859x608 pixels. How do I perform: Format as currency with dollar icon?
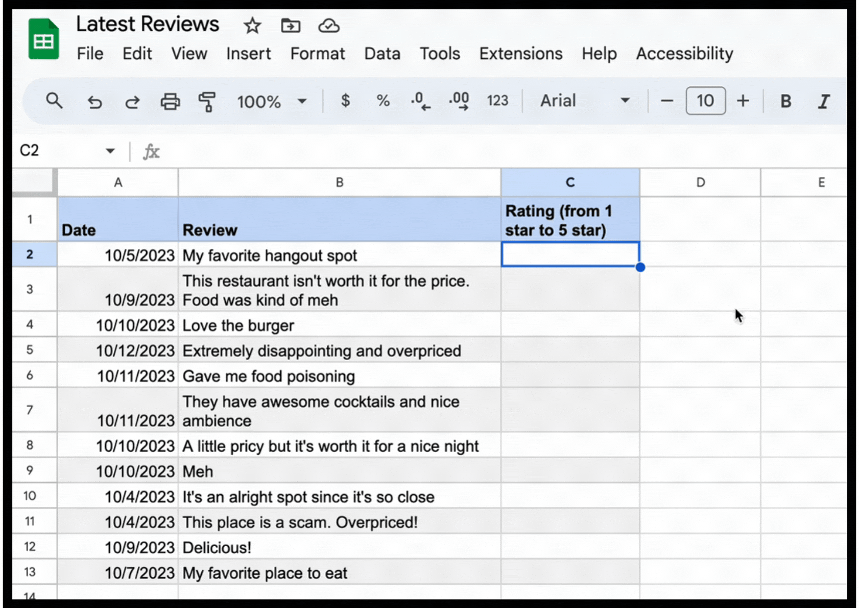(x=345, y=101)
